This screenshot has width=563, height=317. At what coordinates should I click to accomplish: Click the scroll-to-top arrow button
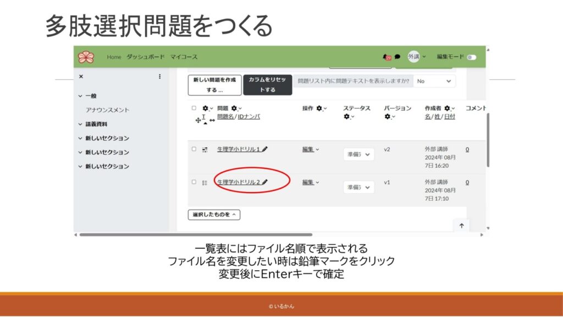point(461,225)
